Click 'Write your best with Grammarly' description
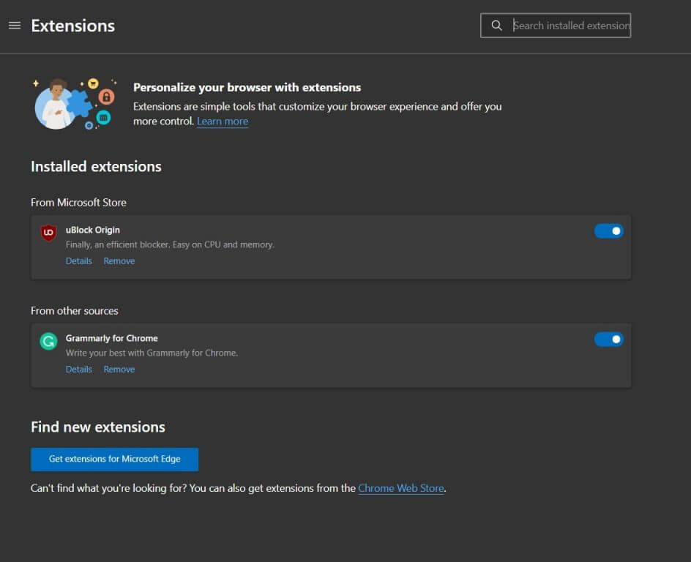 pos(152,353)
